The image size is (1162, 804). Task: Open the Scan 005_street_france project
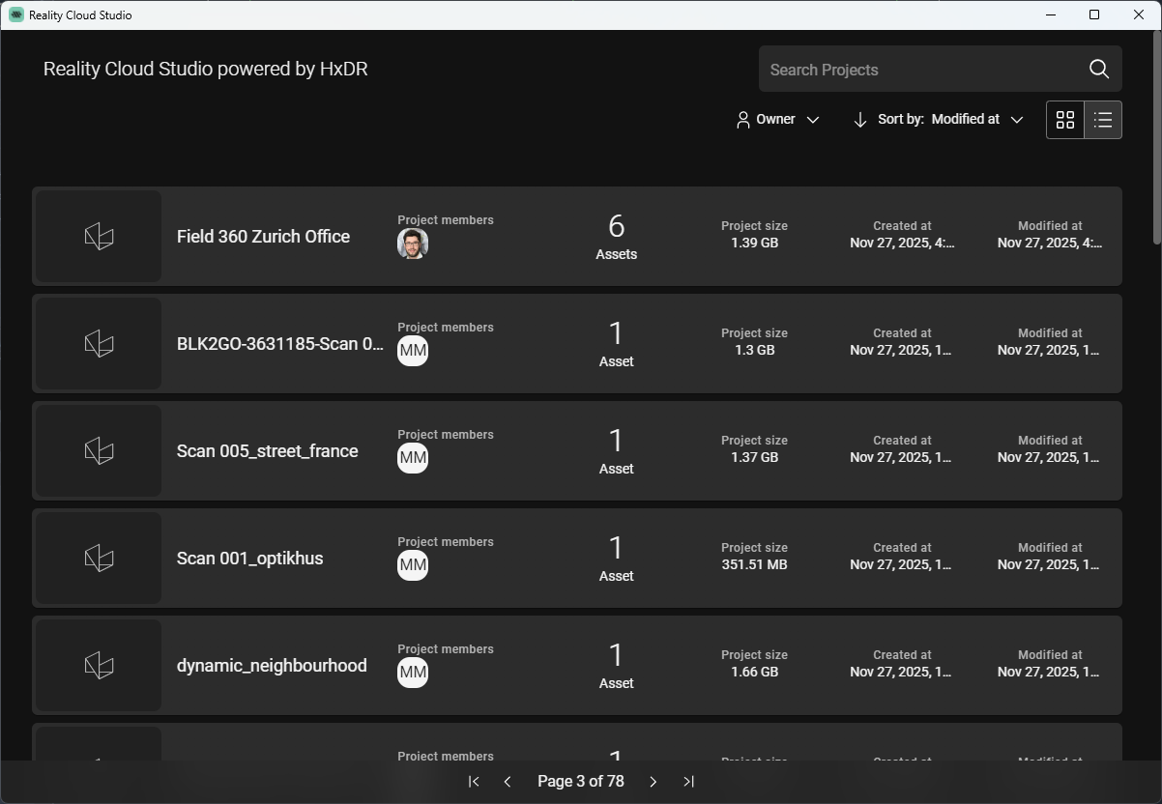[267, 451]
